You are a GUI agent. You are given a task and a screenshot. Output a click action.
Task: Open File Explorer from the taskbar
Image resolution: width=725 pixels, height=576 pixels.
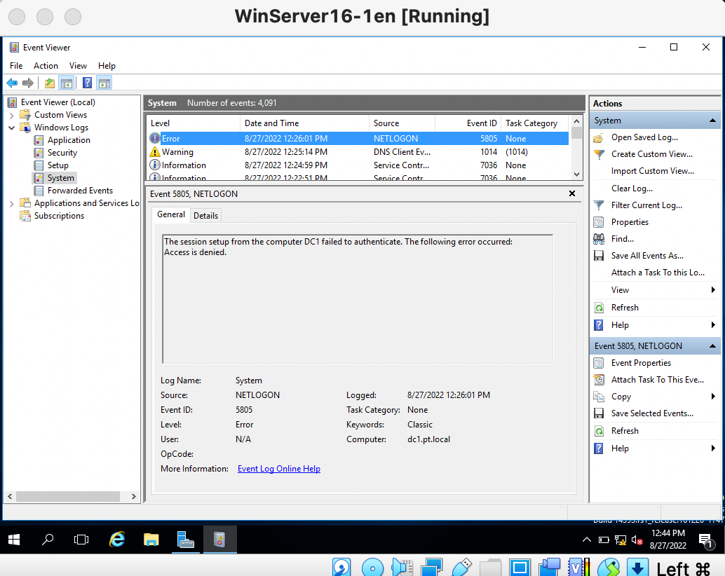point(151,539)
